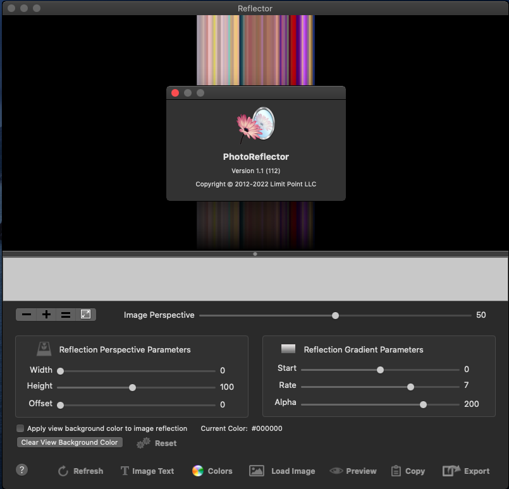The image size is (509, 489).
Task: Click Load Image to import a photo
Action: (282, 471)
